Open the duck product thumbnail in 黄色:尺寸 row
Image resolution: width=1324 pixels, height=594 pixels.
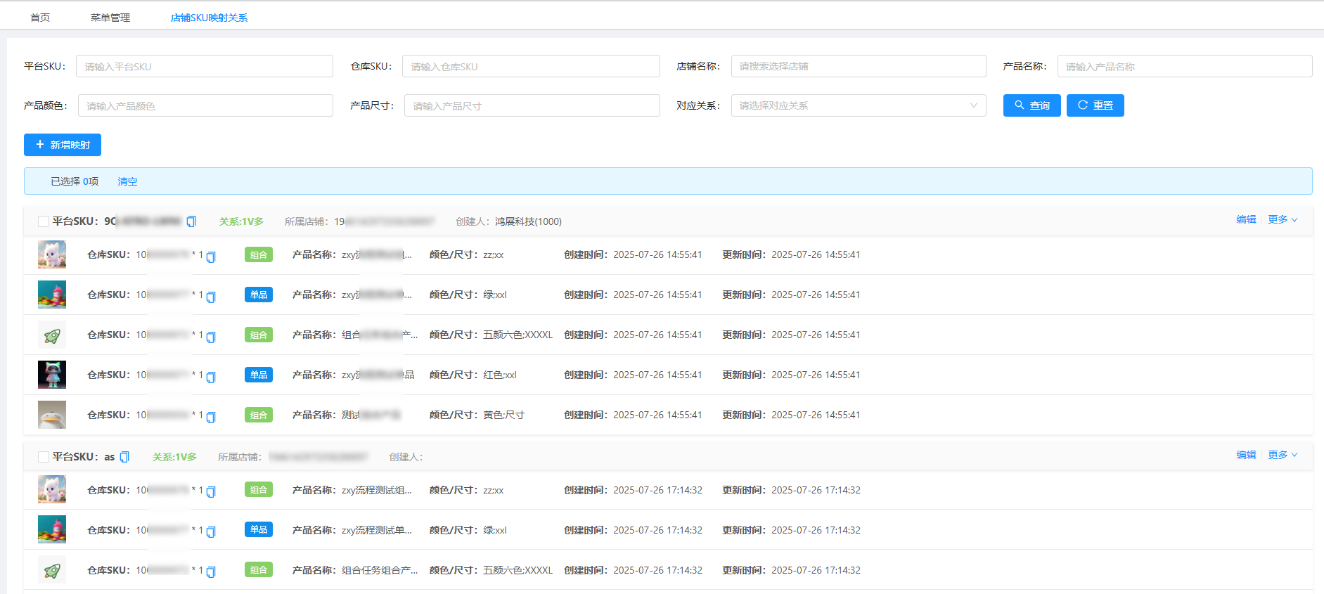(52, 415)
